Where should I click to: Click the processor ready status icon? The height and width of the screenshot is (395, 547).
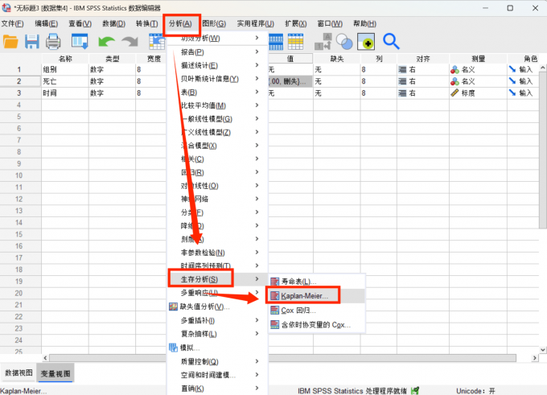point(415,390)
